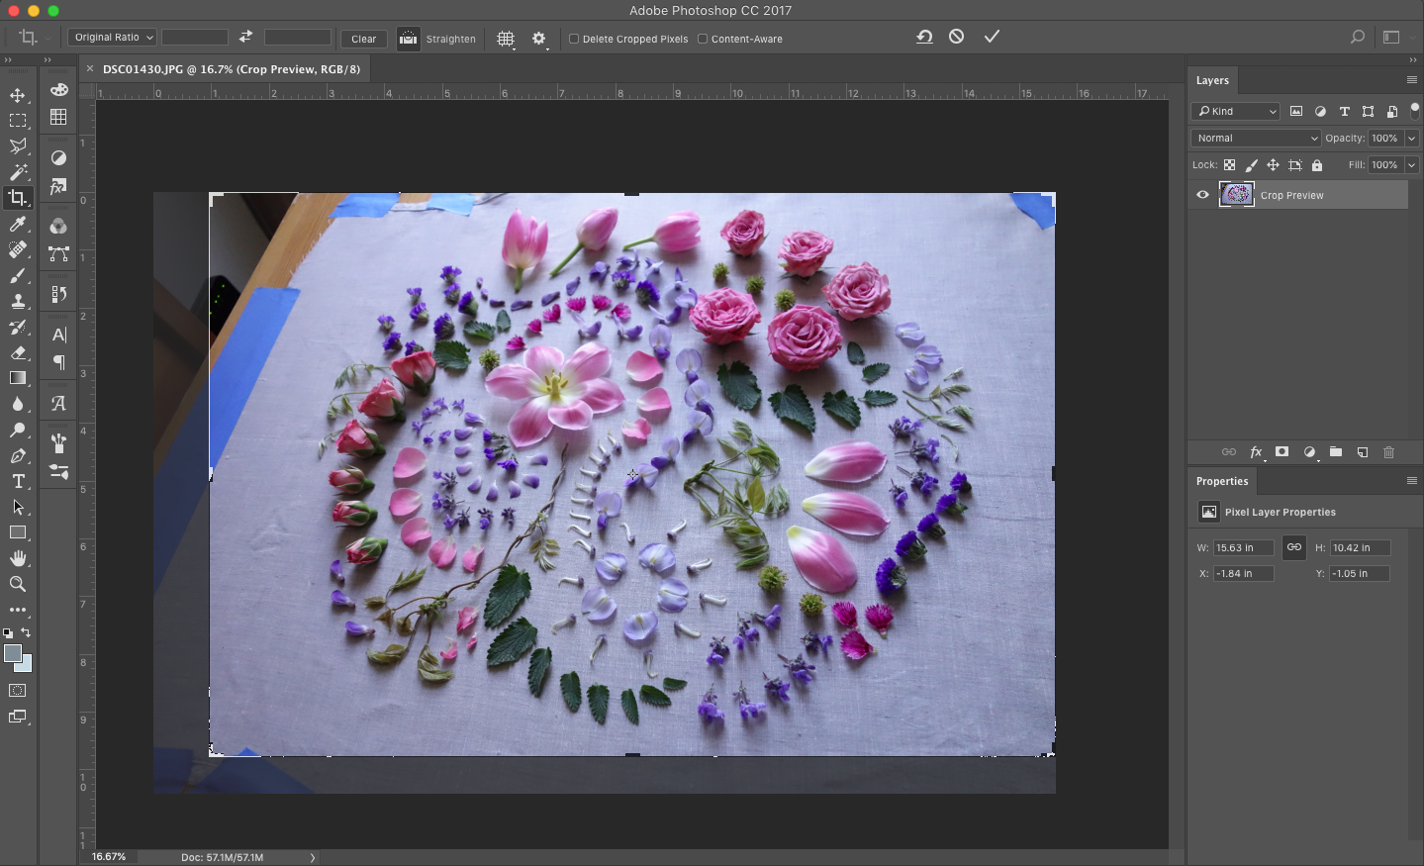
Task: Open the Character panel icon
Action: (x=58, y=335)
